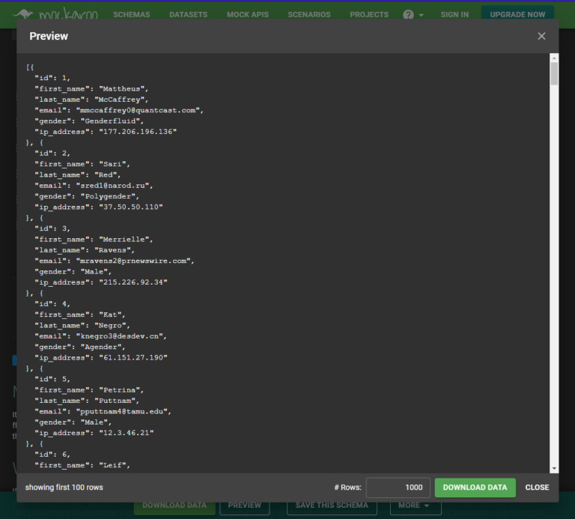Click the first name "Petrina"
This screenshot has height=519, width=575.
click(119, 389)
